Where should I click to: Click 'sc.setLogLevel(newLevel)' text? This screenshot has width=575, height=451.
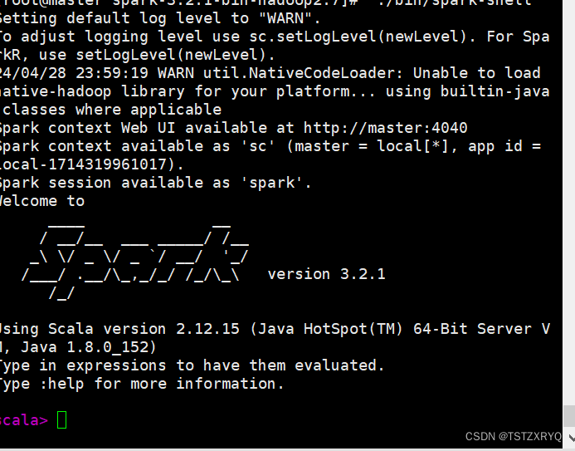(358, 37)
